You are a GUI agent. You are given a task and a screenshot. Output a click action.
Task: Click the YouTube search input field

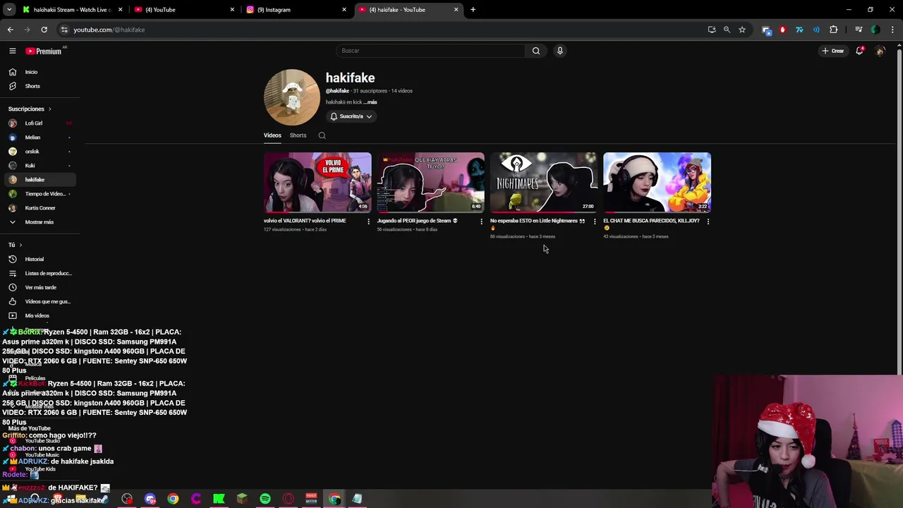click(x=430, y=51)
